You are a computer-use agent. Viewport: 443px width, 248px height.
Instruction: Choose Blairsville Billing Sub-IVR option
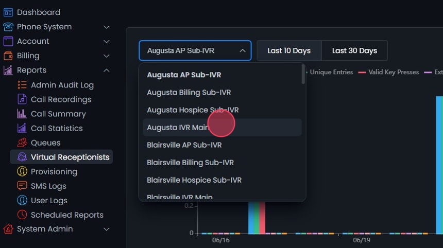(190, 163)
